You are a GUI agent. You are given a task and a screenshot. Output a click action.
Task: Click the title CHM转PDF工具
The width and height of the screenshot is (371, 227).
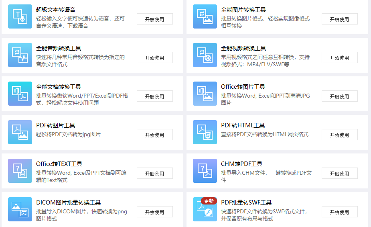tap(241, 164)
